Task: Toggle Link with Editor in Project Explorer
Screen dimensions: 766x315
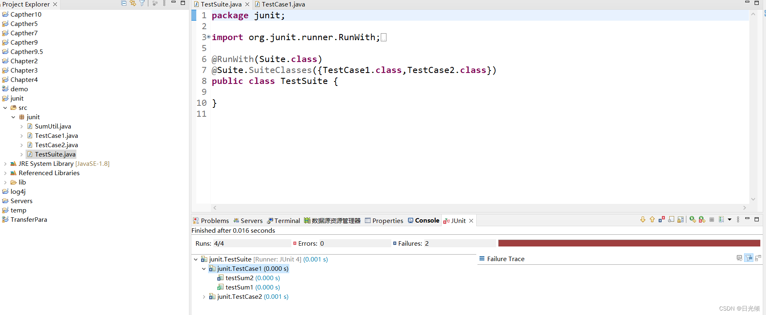Action: coord(133,3)
